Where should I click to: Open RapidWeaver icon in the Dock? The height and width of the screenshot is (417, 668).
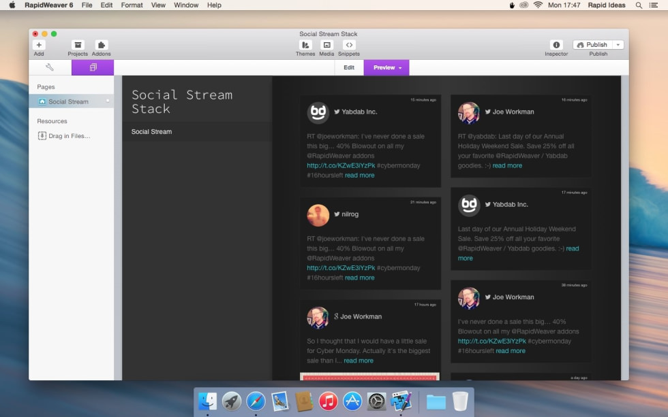click(x=401, y=401)
